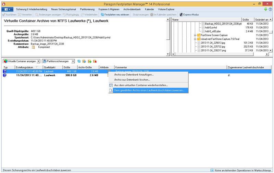Expand the FastStone Screen Capture folder
The height and width of the screenshot is (173, 274).
click(195, 35)
